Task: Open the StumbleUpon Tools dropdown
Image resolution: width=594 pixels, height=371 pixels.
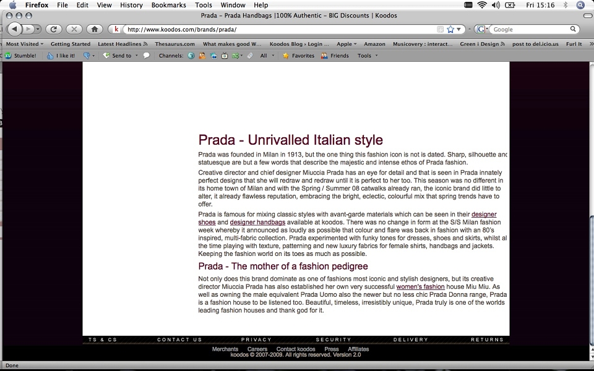Action: (x=368, y=56)
